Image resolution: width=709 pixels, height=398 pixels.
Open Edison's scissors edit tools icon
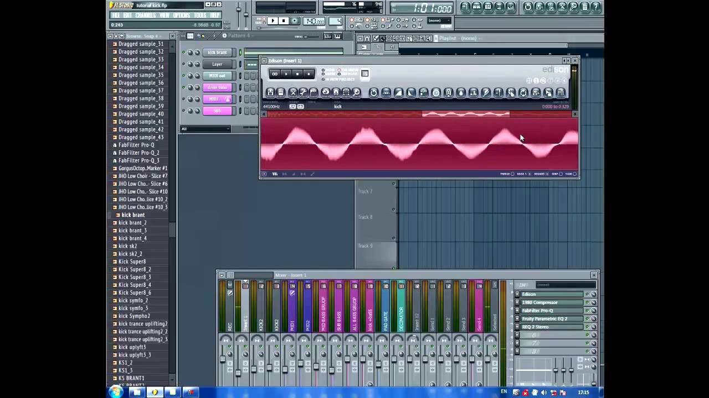[x=292, y=93]
